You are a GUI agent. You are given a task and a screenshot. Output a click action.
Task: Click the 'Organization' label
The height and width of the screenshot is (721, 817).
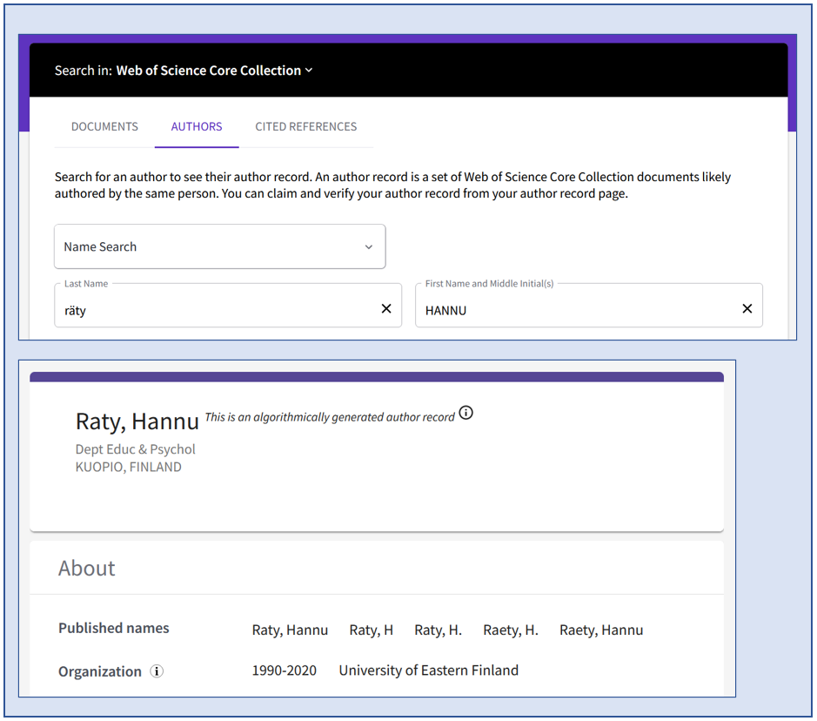(x=100, y=671)
